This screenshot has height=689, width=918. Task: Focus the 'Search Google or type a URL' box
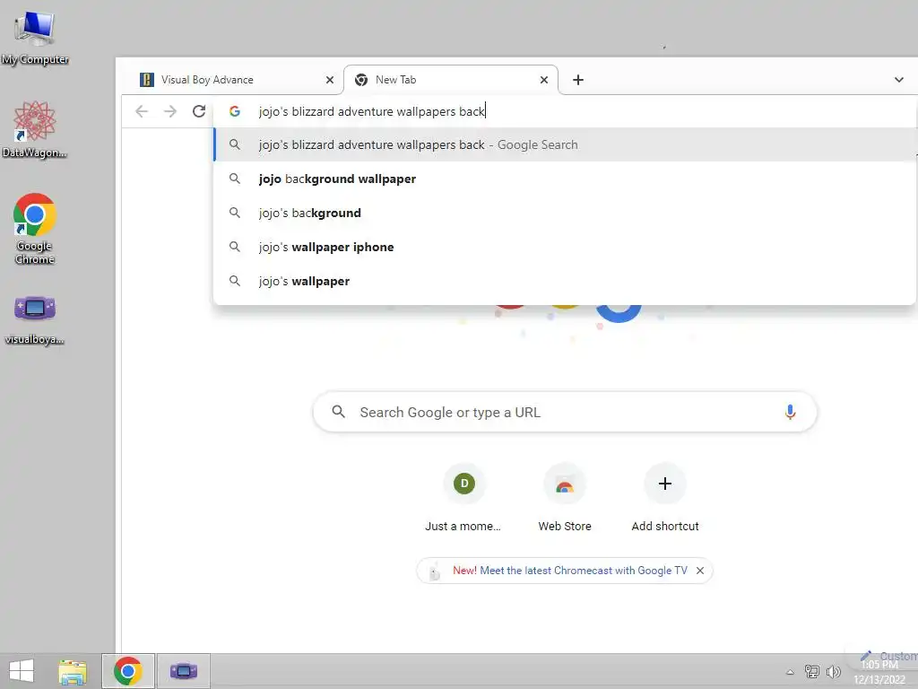(565, 412)
